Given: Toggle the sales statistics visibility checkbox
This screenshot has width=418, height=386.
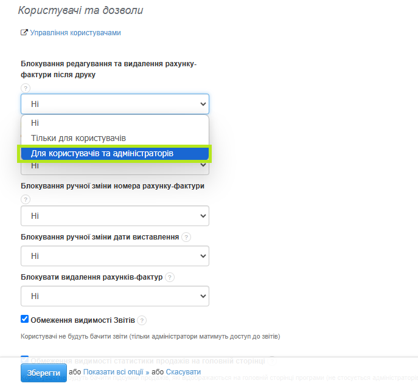Looking at the screenshot, I should pyautogui.click(x=25, y=359).
